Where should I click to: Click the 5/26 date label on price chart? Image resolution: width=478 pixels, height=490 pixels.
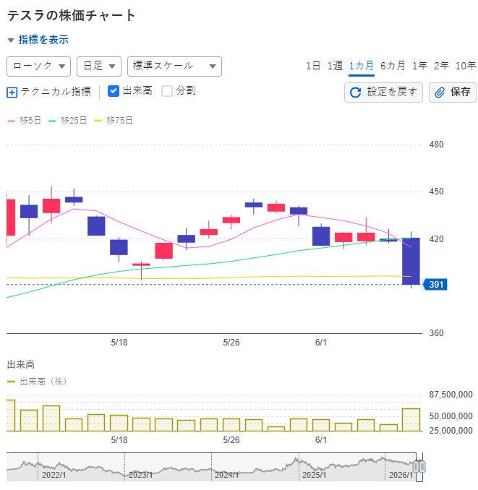[x=231, y=343]
